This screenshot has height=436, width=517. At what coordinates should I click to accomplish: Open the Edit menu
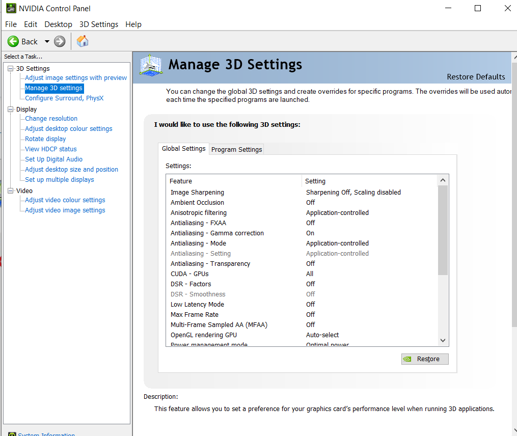[31, 24]
